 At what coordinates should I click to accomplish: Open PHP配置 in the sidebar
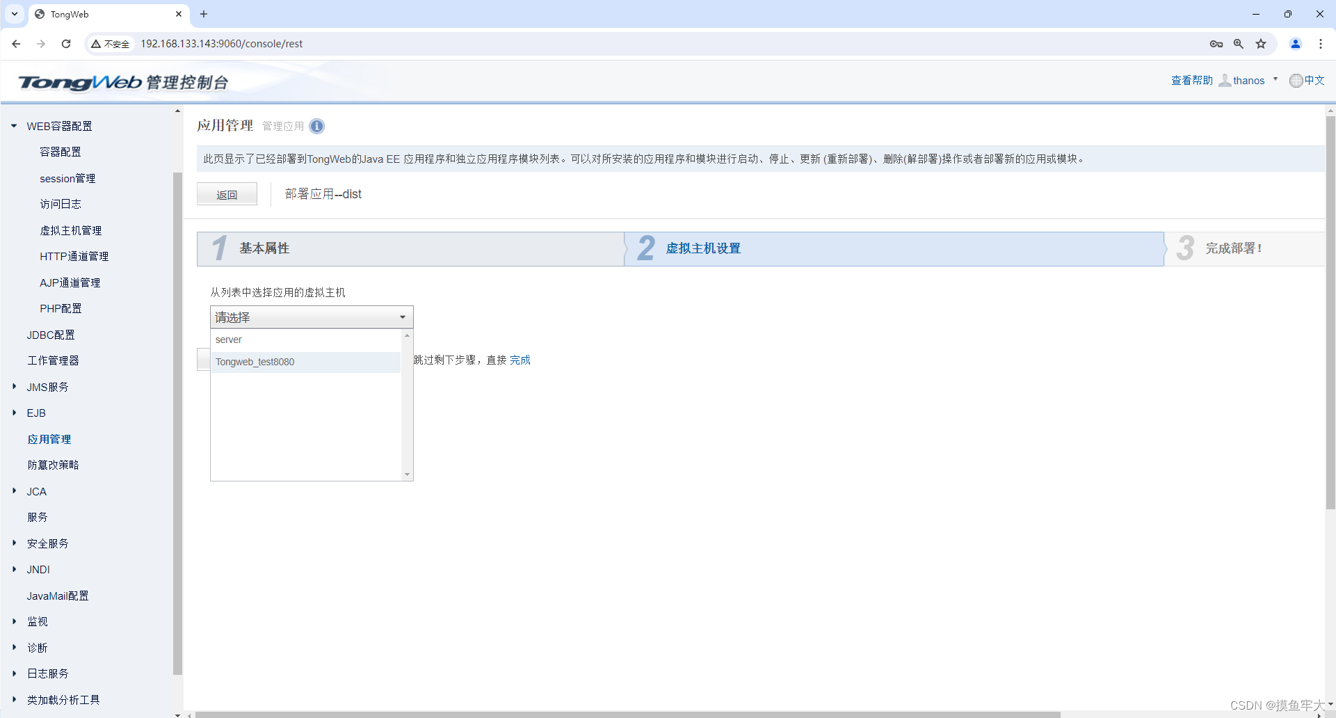[x=61, y=308]
